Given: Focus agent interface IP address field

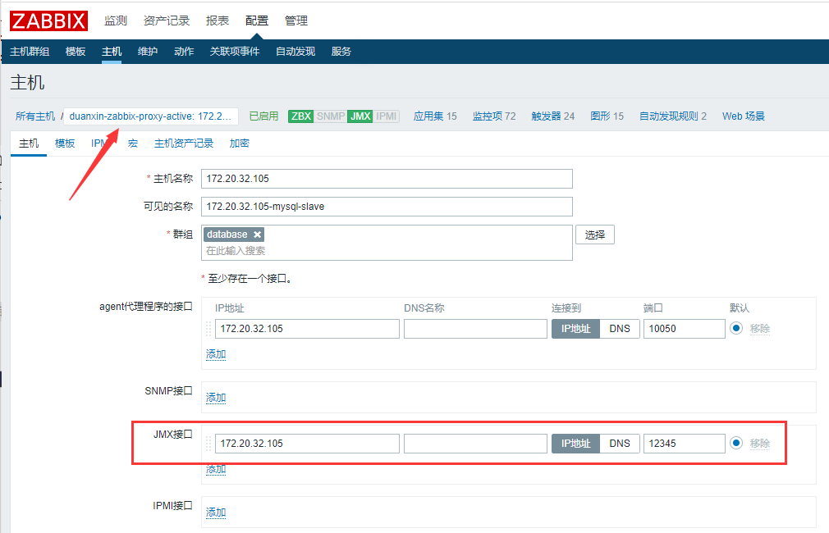Looking at the screenshot, I should point(307,329).
